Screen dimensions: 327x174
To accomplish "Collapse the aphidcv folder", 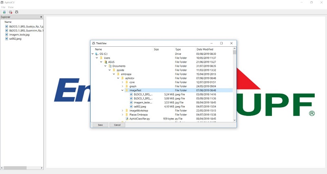I will (x=118, y=78).
